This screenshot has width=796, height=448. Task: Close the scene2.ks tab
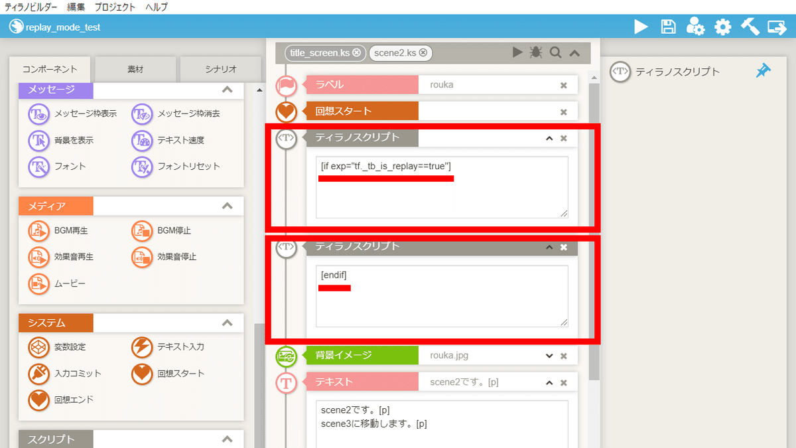tap(423, 52)
